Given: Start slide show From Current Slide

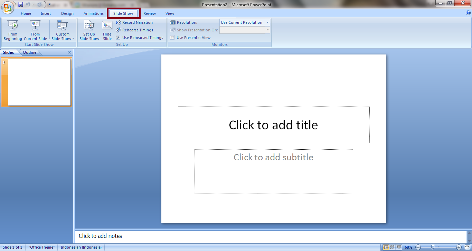Looking at the screenshot, I should pyautogui.click(x=35, y=30).
